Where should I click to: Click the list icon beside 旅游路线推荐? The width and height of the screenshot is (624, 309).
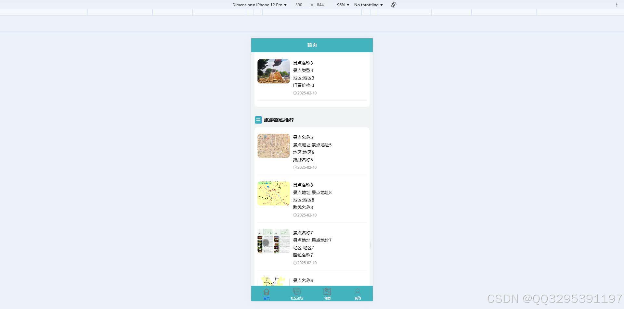point(258,120)
